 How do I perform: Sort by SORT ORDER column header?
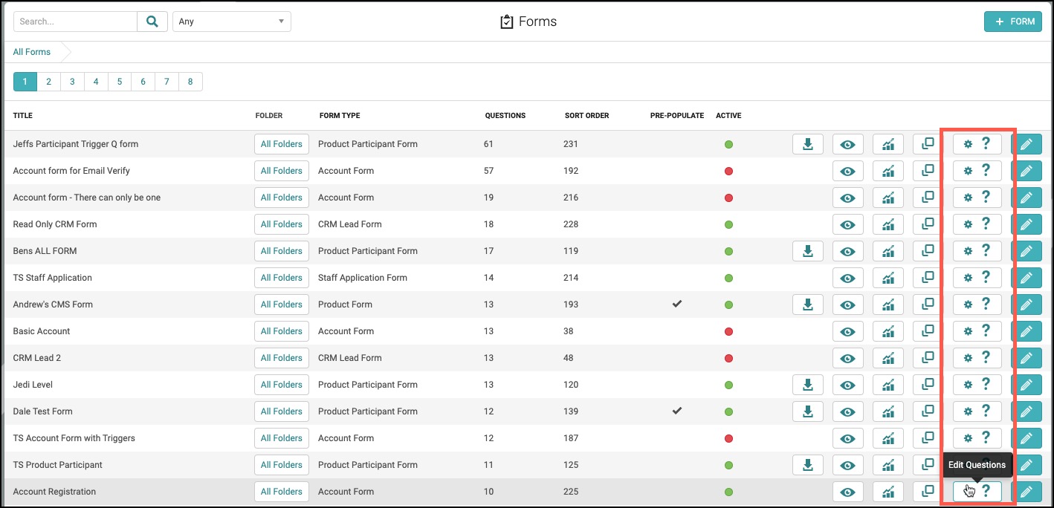coord(587,116)
